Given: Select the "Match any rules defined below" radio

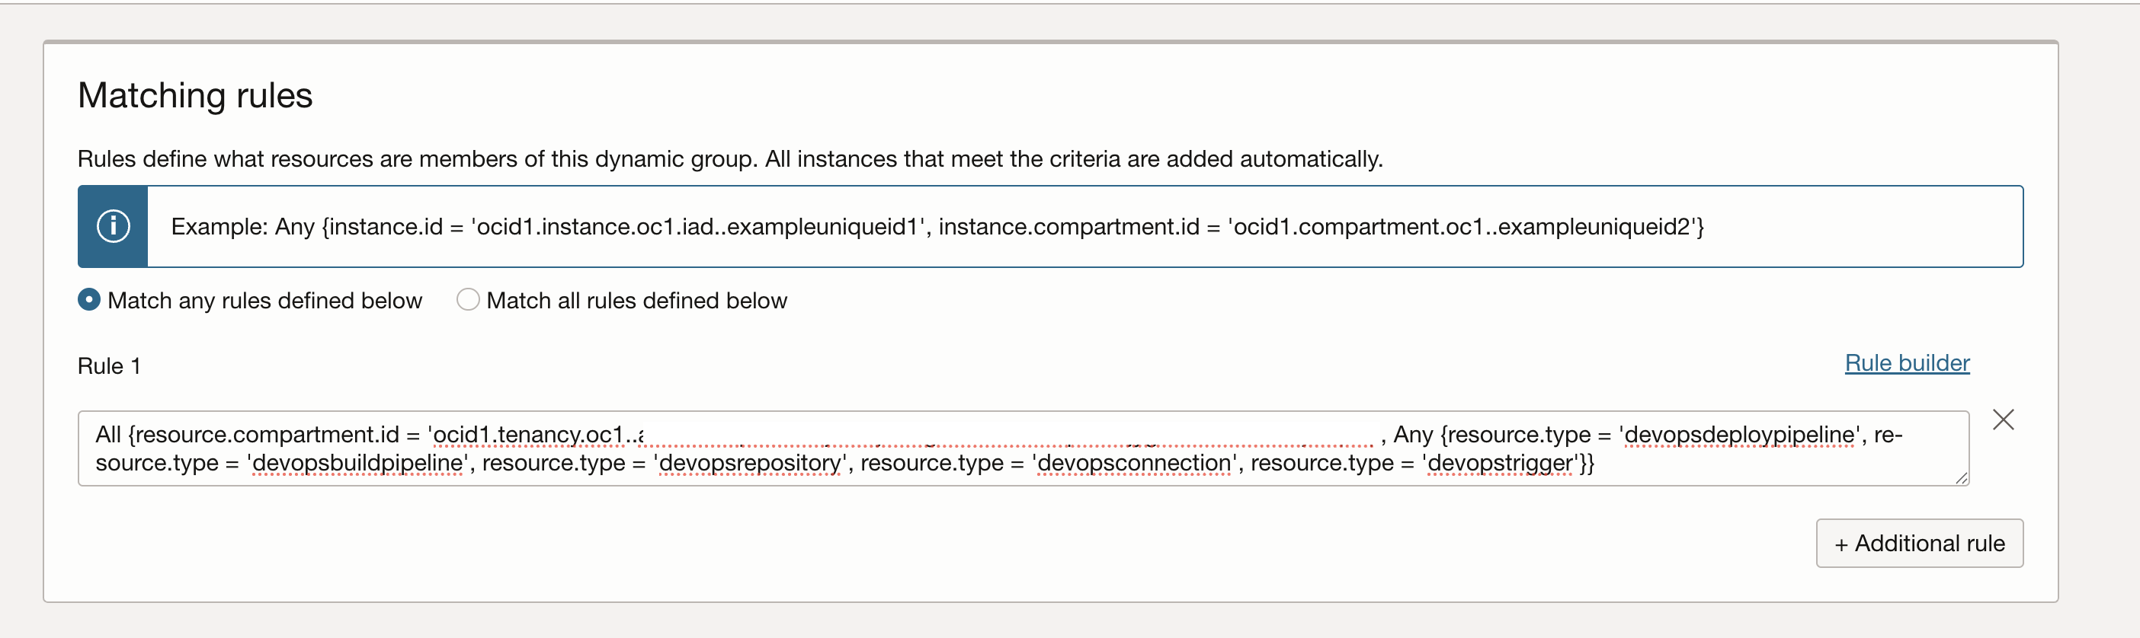Looking at the screenshot, I should [x=89, y=299].
